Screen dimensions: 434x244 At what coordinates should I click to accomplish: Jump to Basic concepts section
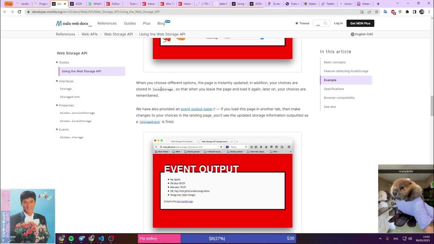click(x=335, y=62)
